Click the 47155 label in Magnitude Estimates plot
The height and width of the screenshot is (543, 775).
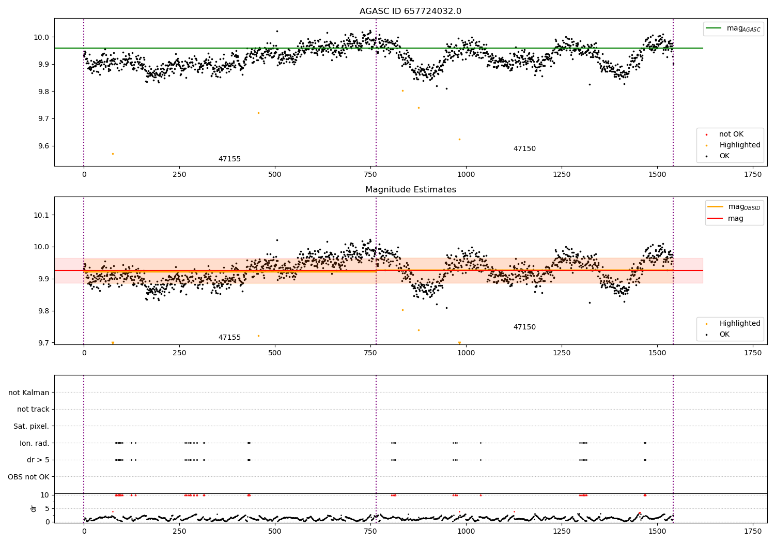tap(229, 338)
